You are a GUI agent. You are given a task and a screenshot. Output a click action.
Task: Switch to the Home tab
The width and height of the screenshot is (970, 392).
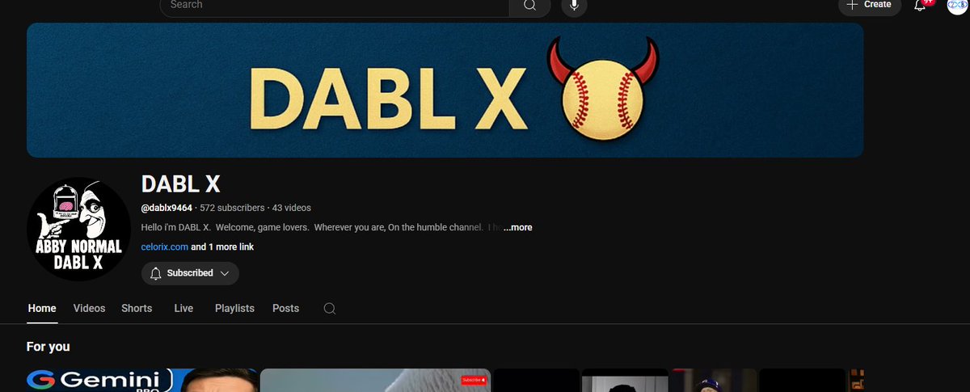click(x=42, y=309)
